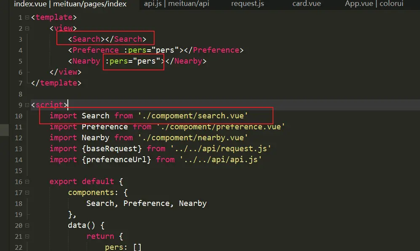
Task: Collapse the script block at line 9
Action: click(27, 105)
